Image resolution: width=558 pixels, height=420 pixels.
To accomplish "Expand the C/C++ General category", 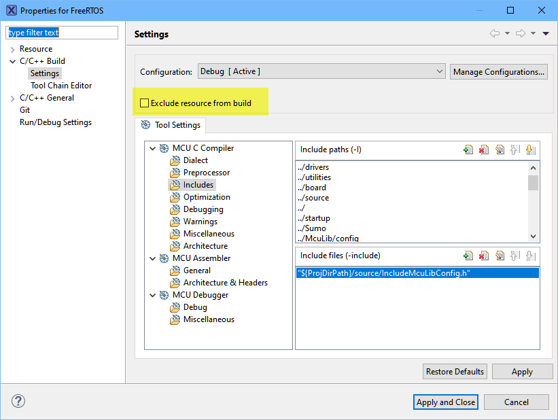I will (x=12, y=98).
